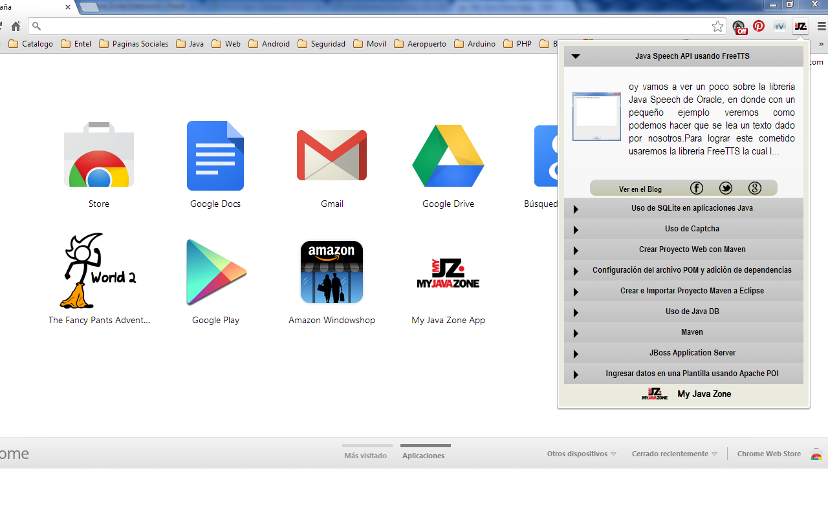Click the Pinterest extension icon
Viewport: 828px width, 517px height.
pos(759,26)
